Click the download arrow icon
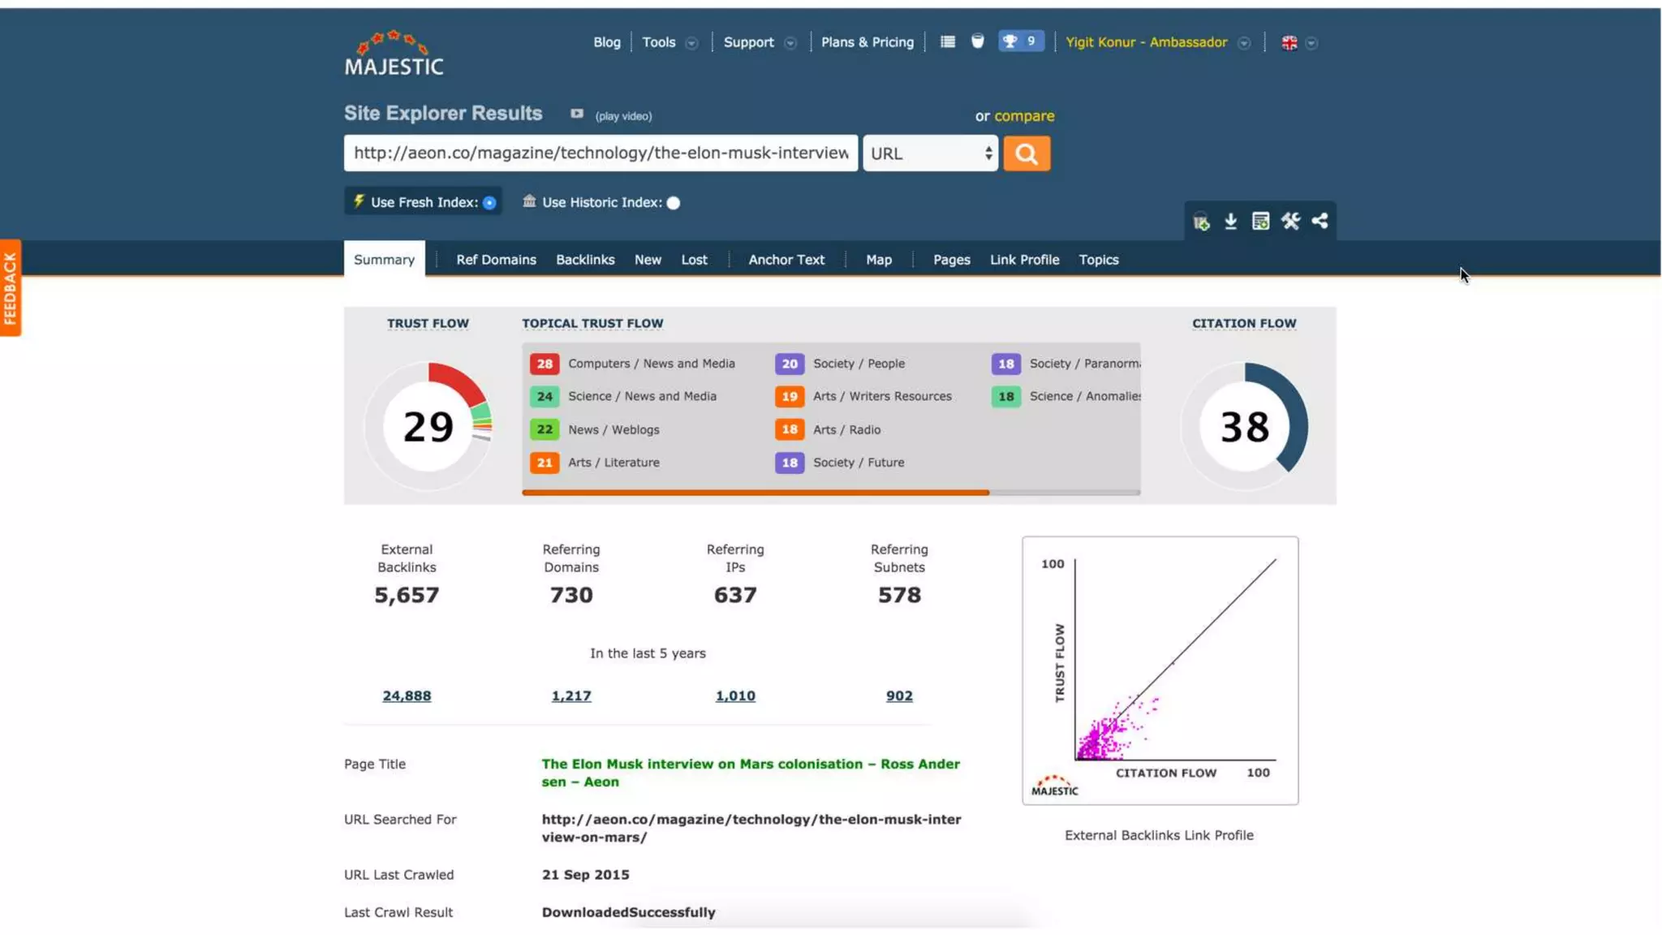This screenshot has height=935, width=1662. point(1230,221)
